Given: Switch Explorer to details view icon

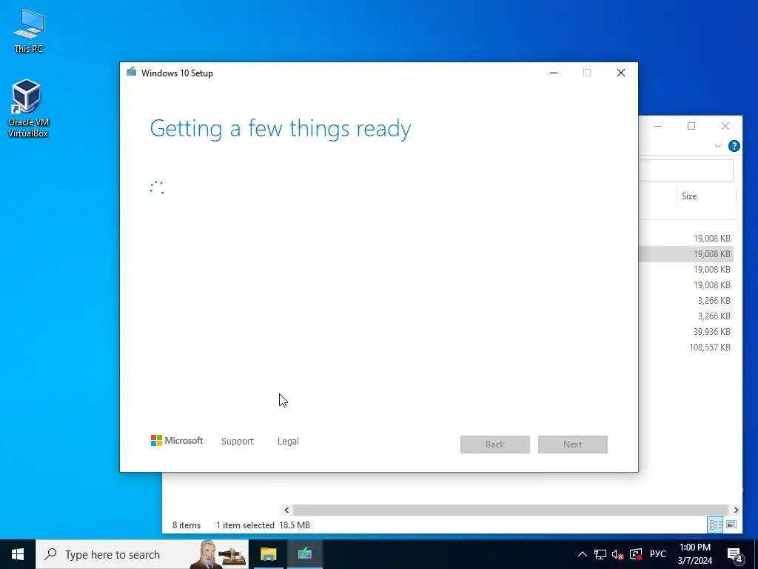Looking at the screenshot, I should click(716, 525).
